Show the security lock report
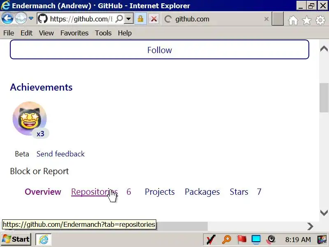Image resolution: width=329 pixels, height=247 pixels. (x=140, y=19)
